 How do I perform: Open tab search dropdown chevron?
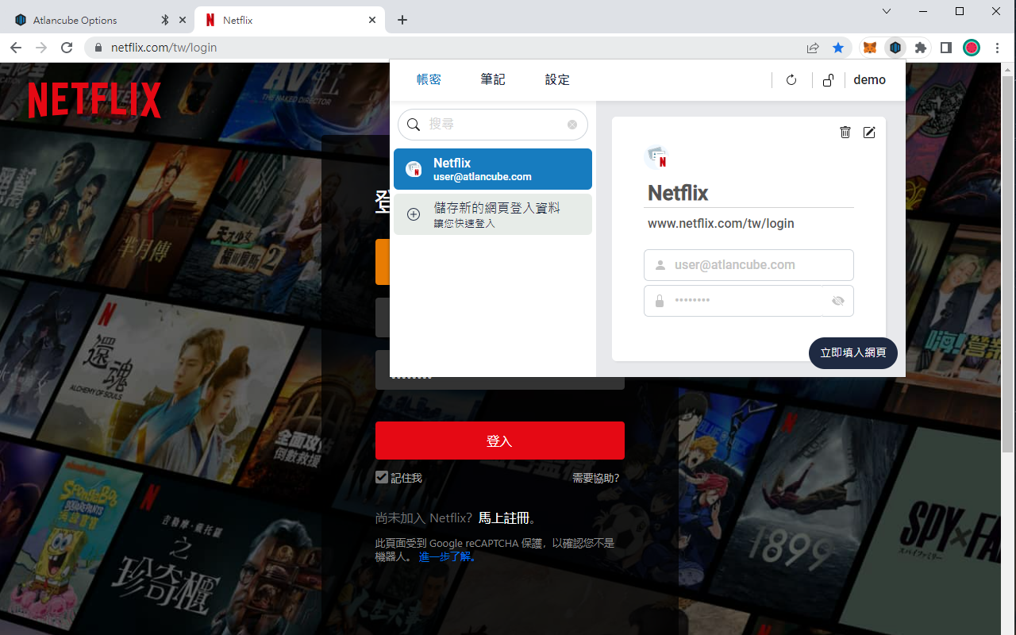[887, 11]
